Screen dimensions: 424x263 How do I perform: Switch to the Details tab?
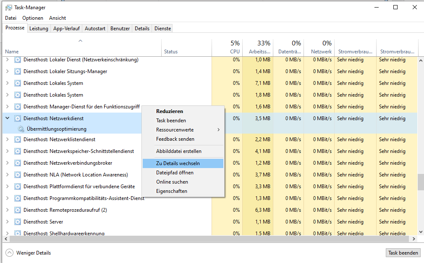coord(142,29)
